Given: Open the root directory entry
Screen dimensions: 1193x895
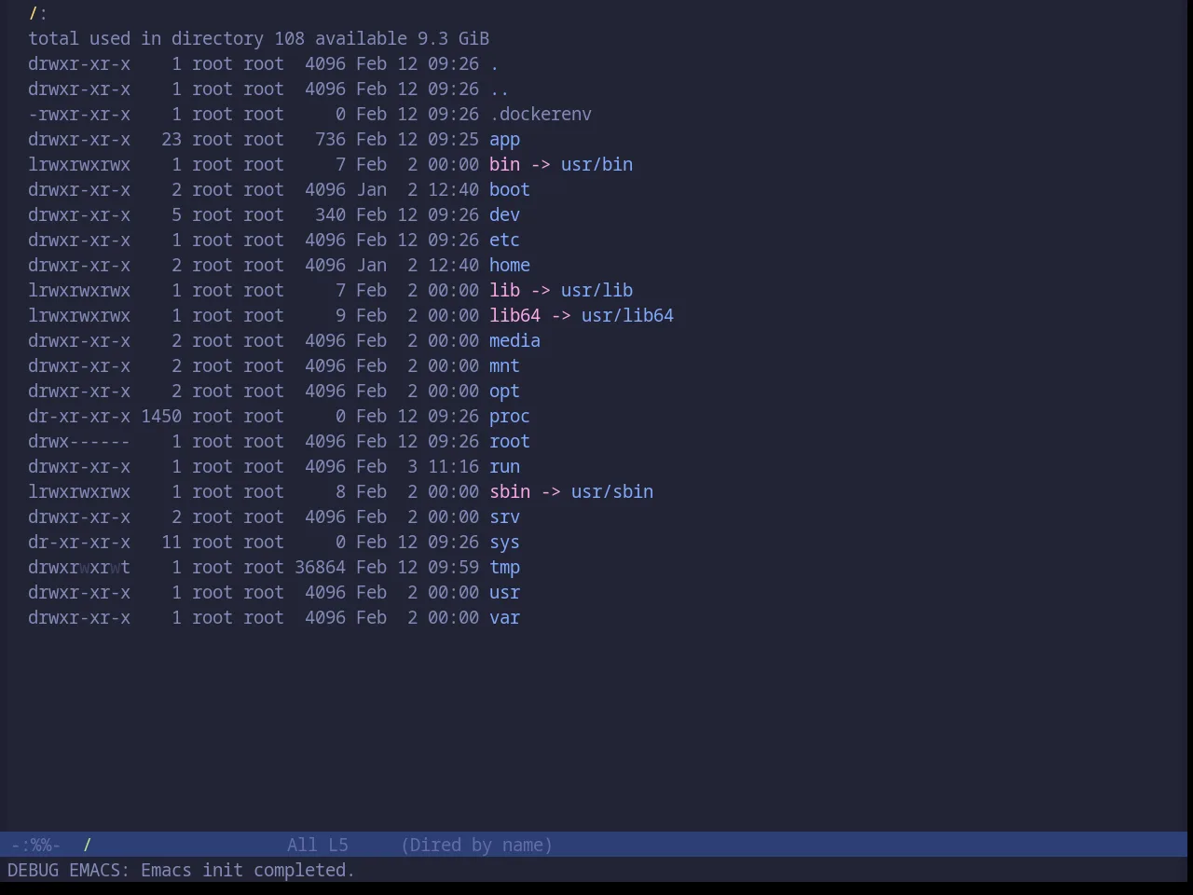Looking at the screenshot, I should pyautogui.click(x=510, y=442).
